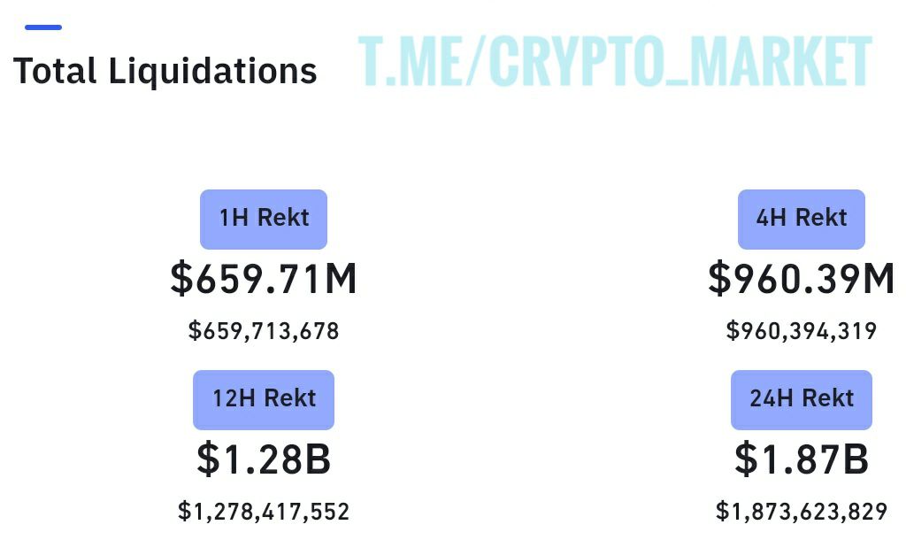The image size is (906, 540).
Task: Click the dollar sign in $1.87B
Action: click(x=745, y=459)
